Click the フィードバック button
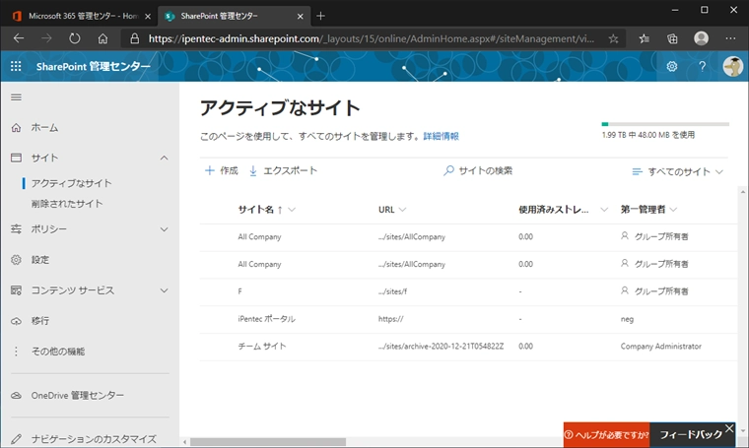The height and width of the screenshot is (448, 749). (691, 434)
